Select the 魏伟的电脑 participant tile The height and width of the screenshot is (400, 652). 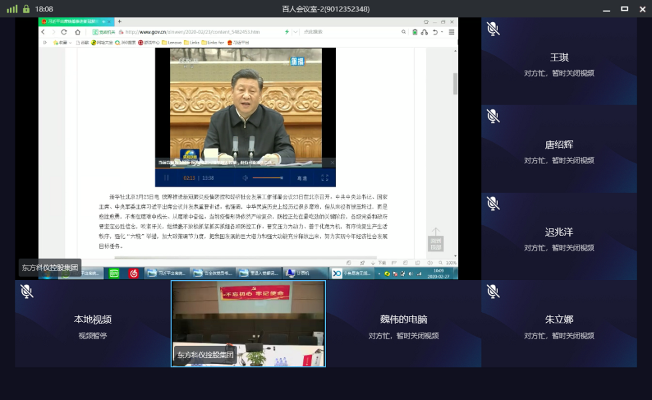(403, 323)
